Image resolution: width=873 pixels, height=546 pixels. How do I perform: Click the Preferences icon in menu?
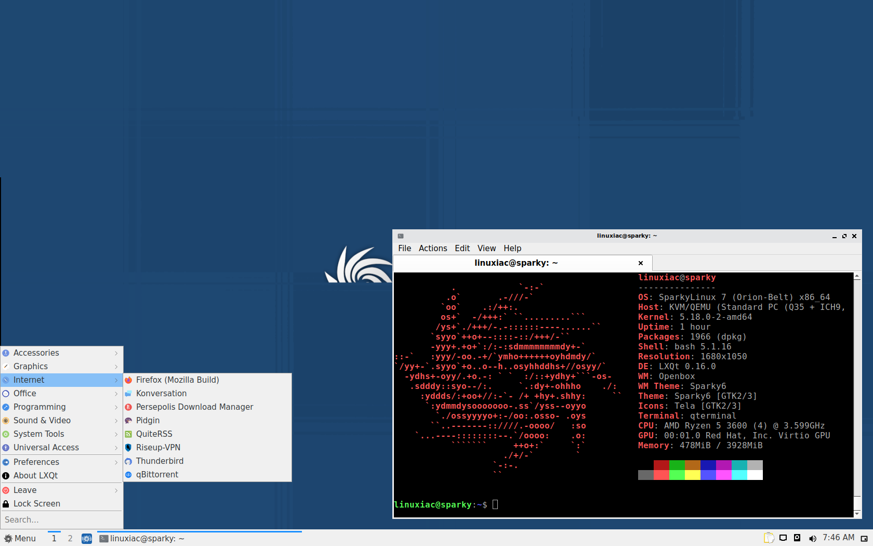(x=6, y=462)
